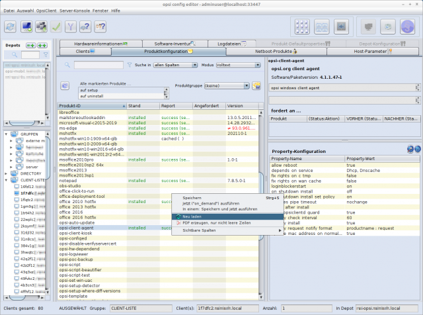Viewport: 423px width, 315px height.
Task: Click the blue globe icon in Property-Konfiguration
Action: pyautogui.click(x=418, y=149)
